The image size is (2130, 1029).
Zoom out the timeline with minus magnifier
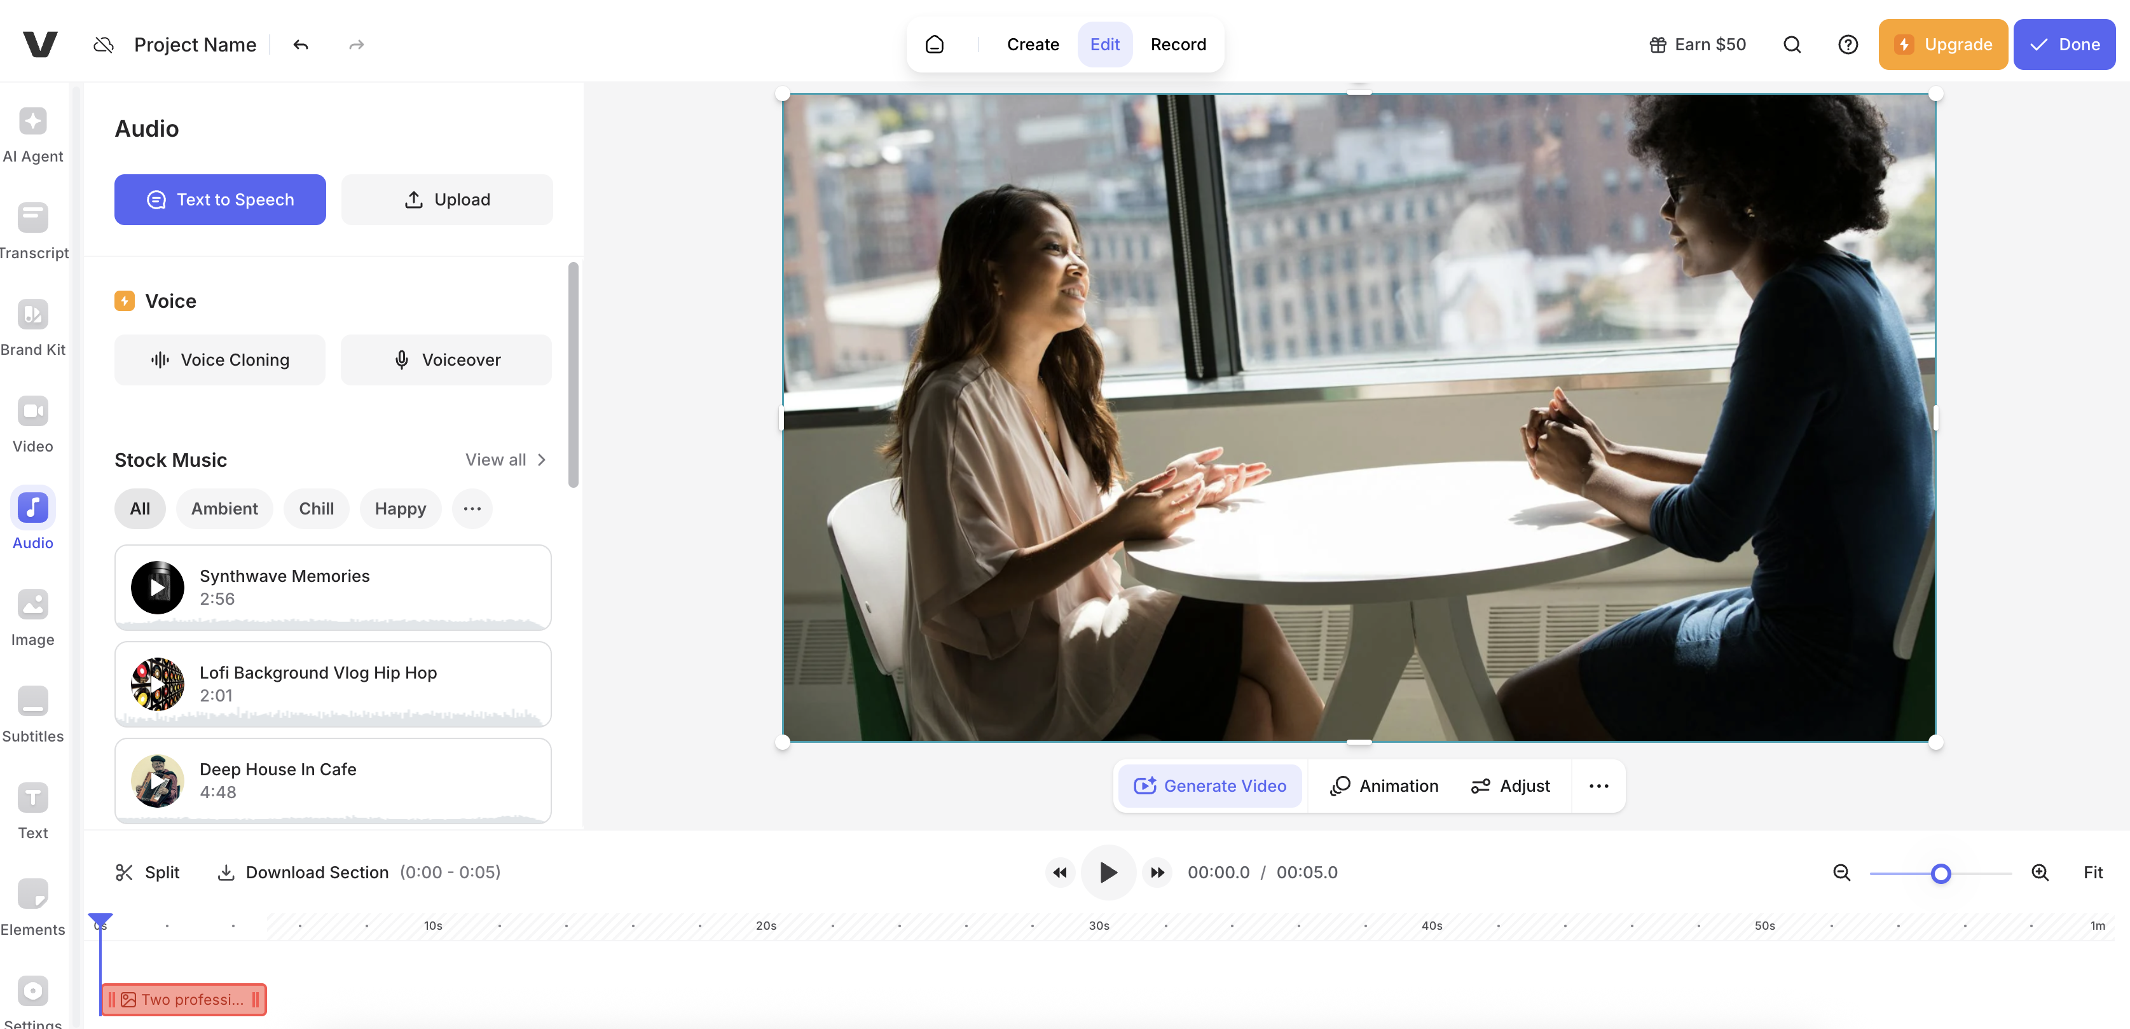pyautogui.click(x=1841, y=873)
